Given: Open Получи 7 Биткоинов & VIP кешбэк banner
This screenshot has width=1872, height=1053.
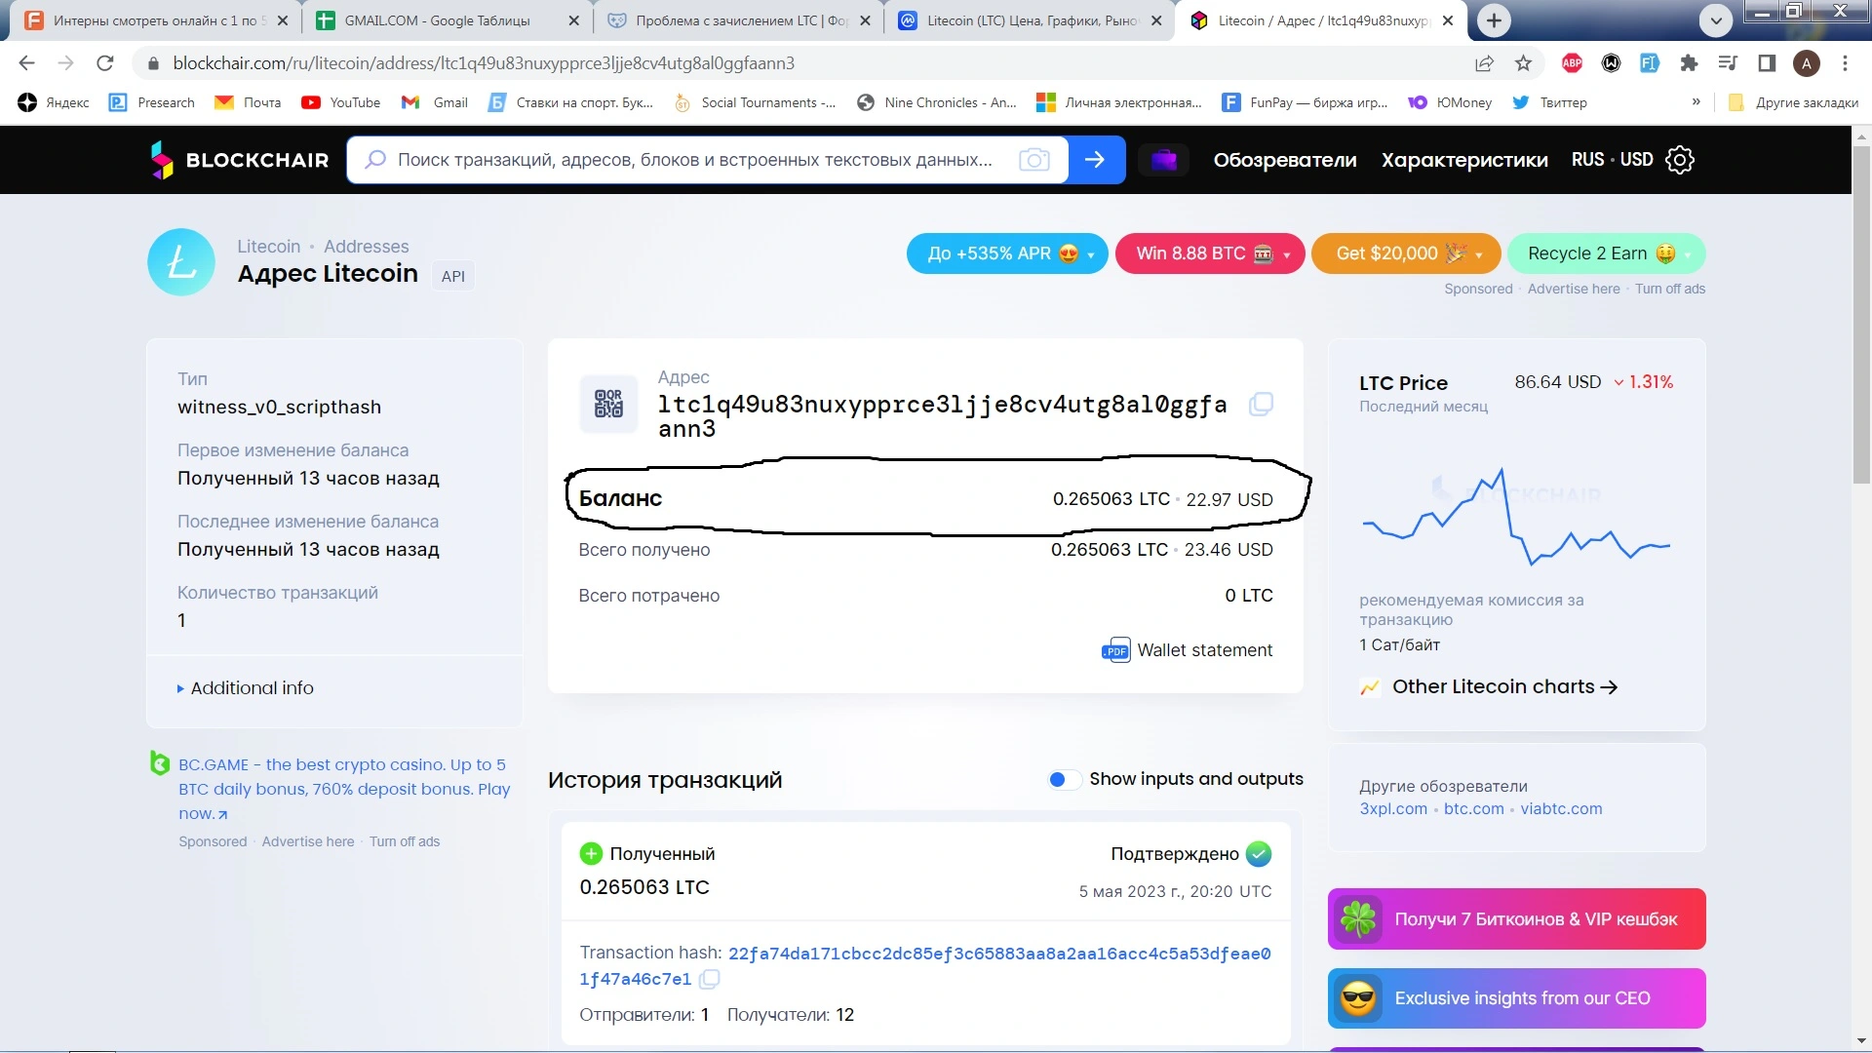Looking at the screenshot, I should coord(1516,919).
